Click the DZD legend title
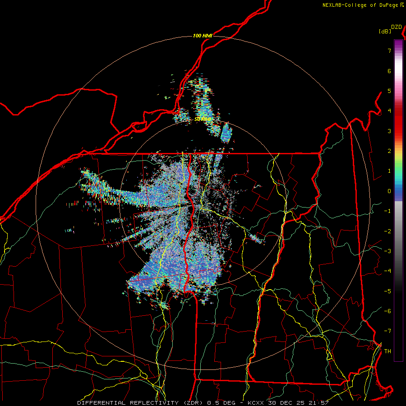Screen dimensions: 406x406 coord(397,27)
